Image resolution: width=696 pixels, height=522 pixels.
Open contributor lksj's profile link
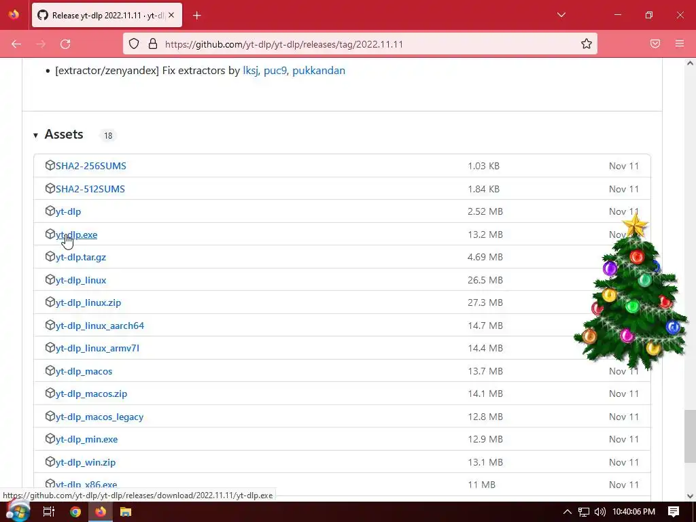(x=250, y=71)
